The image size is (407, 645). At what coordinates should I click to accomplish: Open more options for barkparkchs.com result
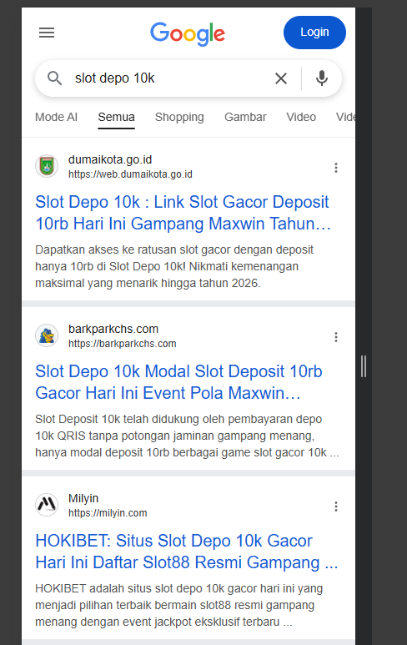[x=336, y=337]
